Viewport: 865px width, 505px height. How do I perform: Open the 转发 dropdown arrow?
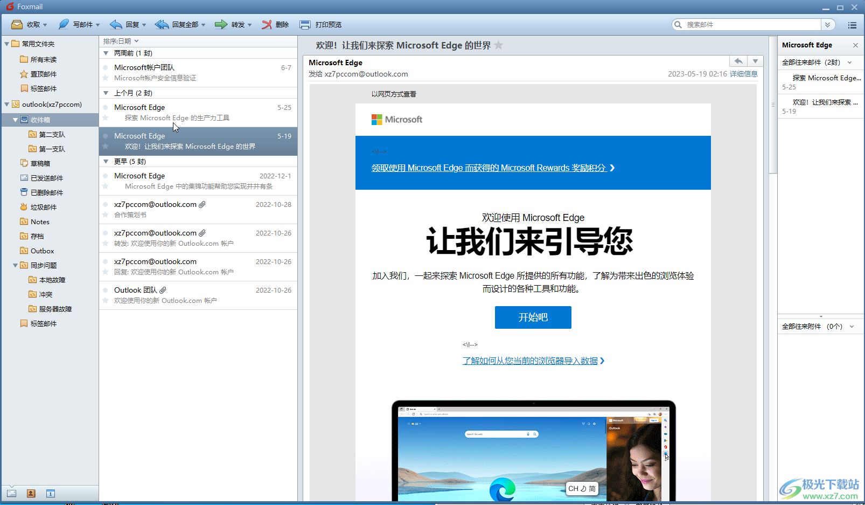click(250, 25)
